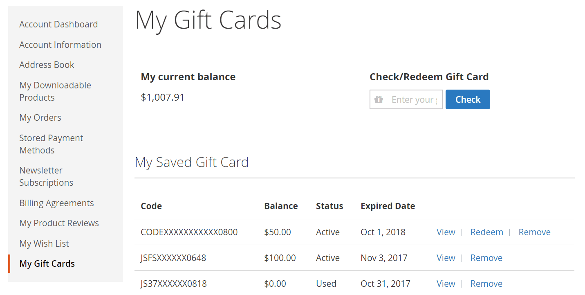View gift card JSFSXXXXXX0648

click(446, 258)
